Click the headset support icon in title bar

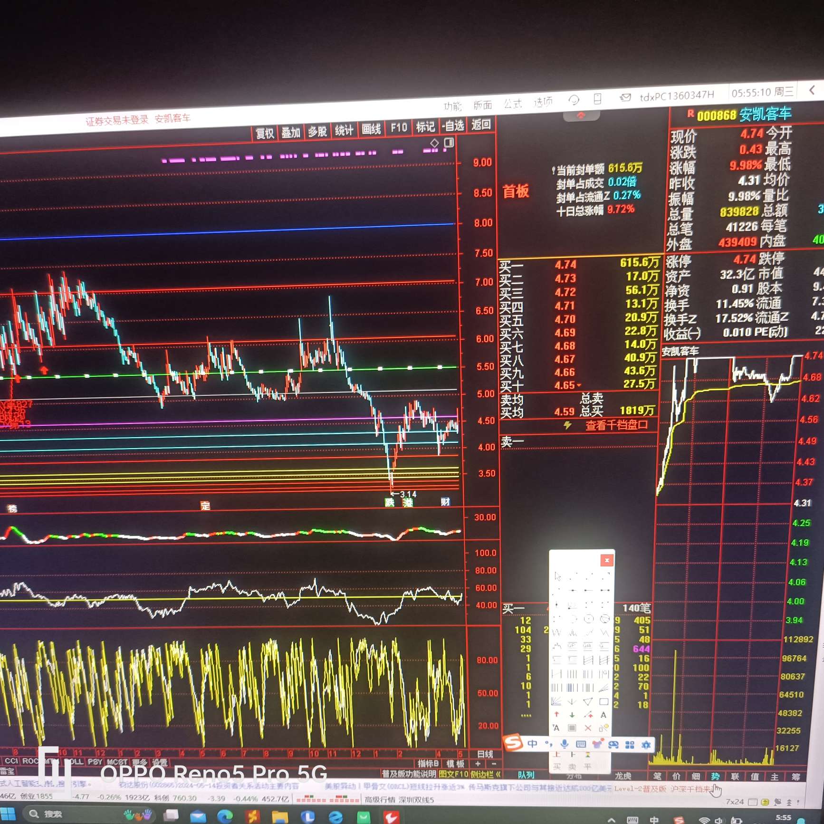pos(574,100)
